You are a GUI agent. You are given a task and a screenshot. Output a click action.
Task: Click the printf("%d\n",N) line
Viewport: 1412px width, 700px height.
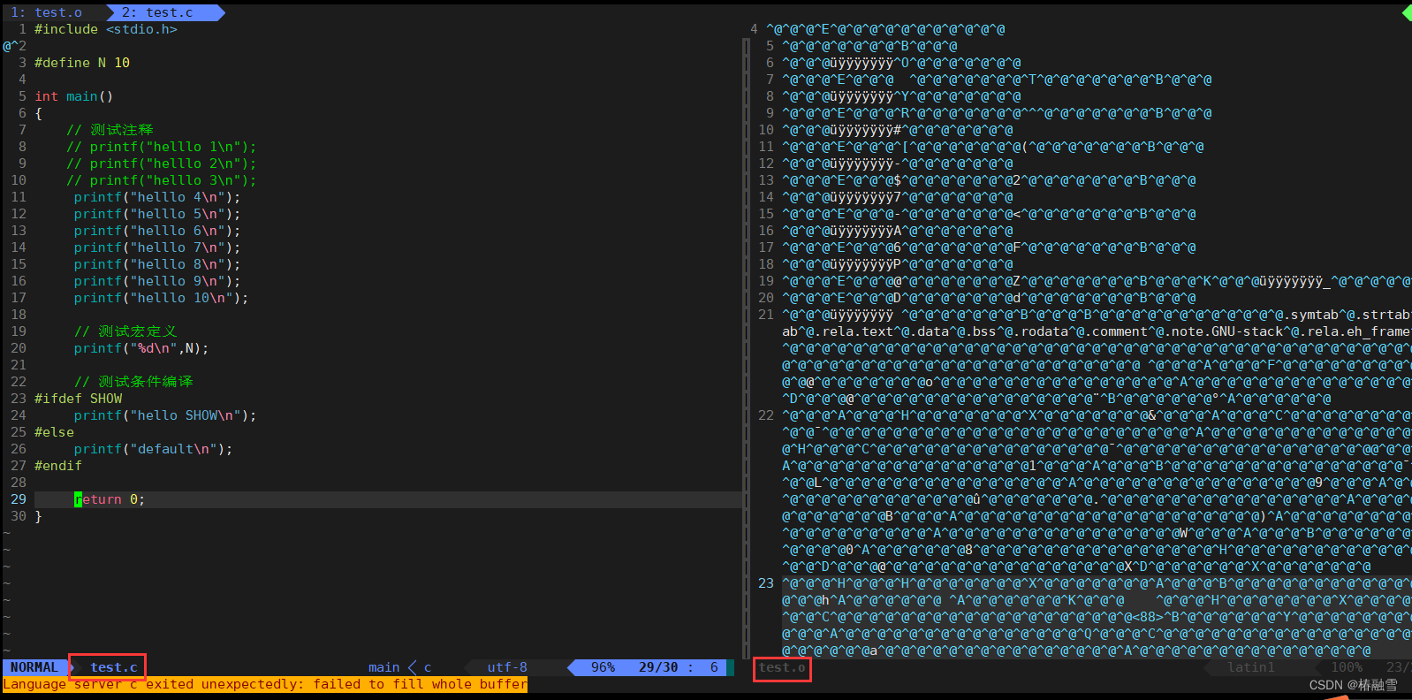coord(141,348)
